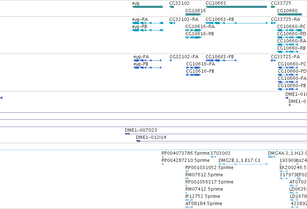The width and height of the screenshot is (307, 209).
Task: Click the CG10616-RA transcript label
Action: coord(200,27)
